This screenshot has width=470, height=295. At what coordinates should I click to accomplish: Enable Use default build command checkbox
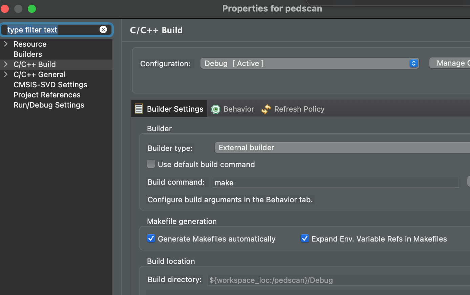tap(151, 164)
